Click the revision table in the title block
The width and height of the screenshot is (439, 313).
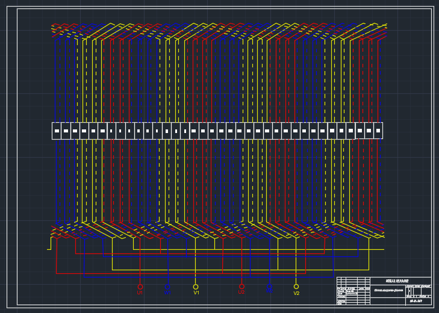click(x=353, y=282)
